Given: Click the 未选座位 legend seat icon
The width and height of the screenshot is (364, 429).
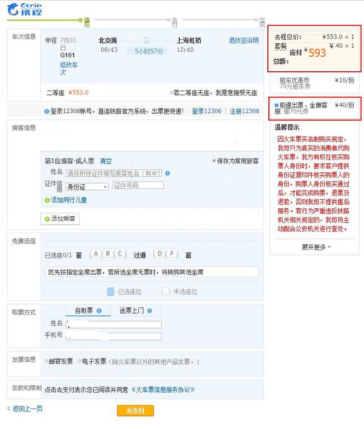Looking at the screenshot, I should click(166, 292).
